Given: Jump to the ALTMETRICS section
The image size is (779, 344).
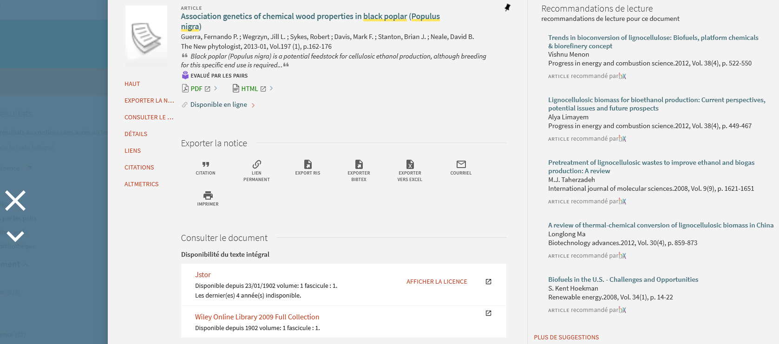Looking at the screenshot, I should pos(141,184).
